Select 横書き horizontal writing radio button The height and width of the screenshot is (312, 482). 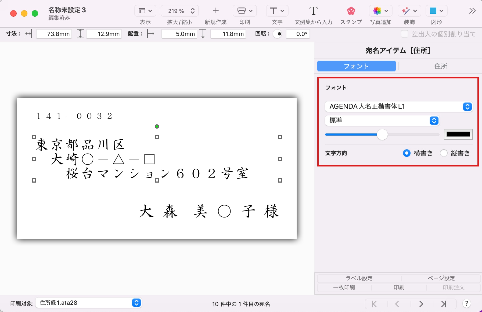(407, 153)
